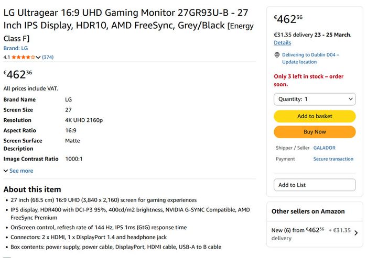Click the Secure transaction link
Image resolution: width=367 pixels, height=258 pixels.
pyautogui.click(x=333, y=159)
